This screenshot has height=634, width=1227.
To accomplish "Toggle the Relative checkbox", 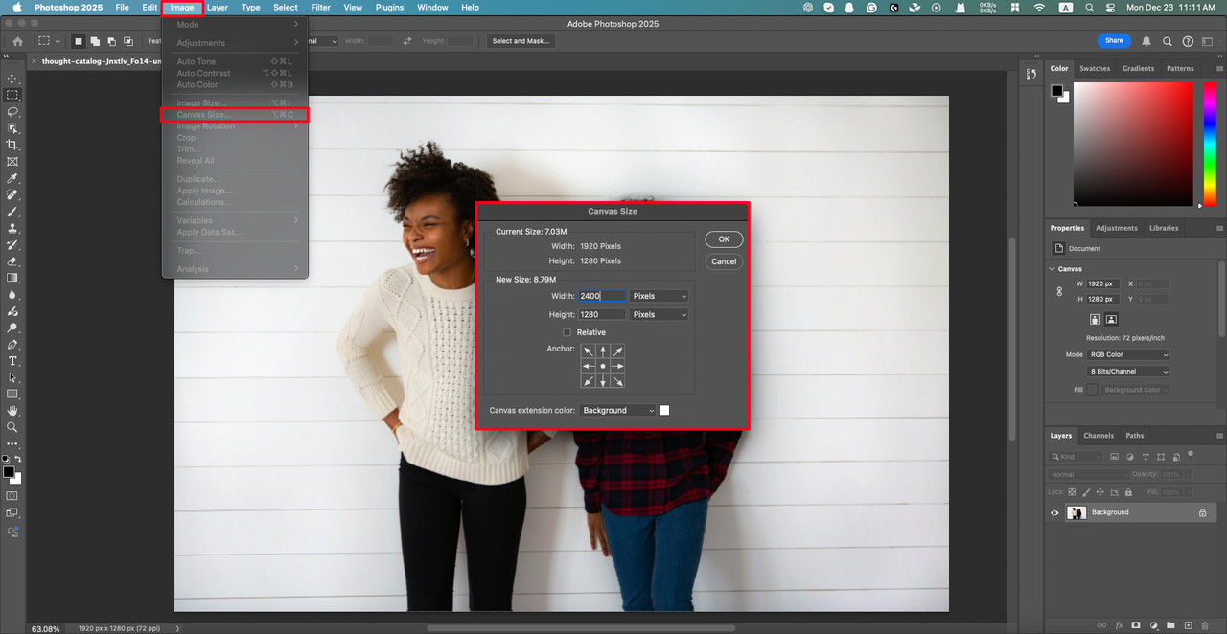I will click(567, 332).
